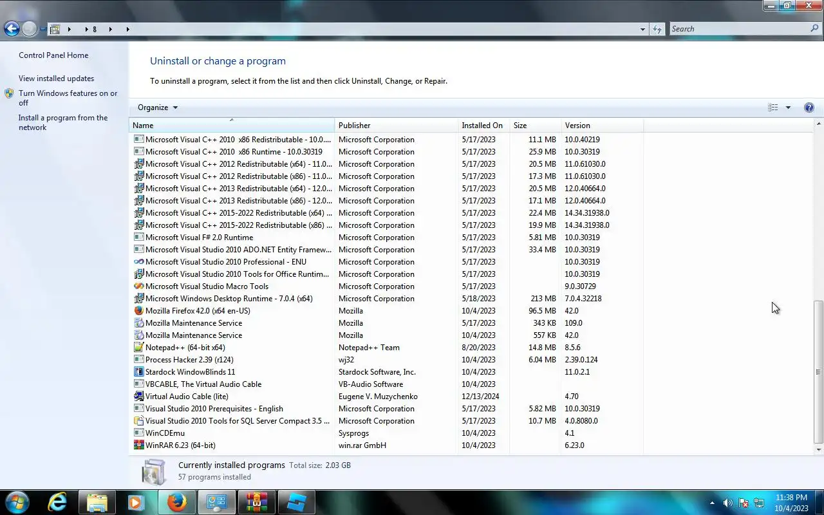Click the vertical scrollbar thumb
Image resolution: width=824 pixels, height=515 pixels.
818,371
